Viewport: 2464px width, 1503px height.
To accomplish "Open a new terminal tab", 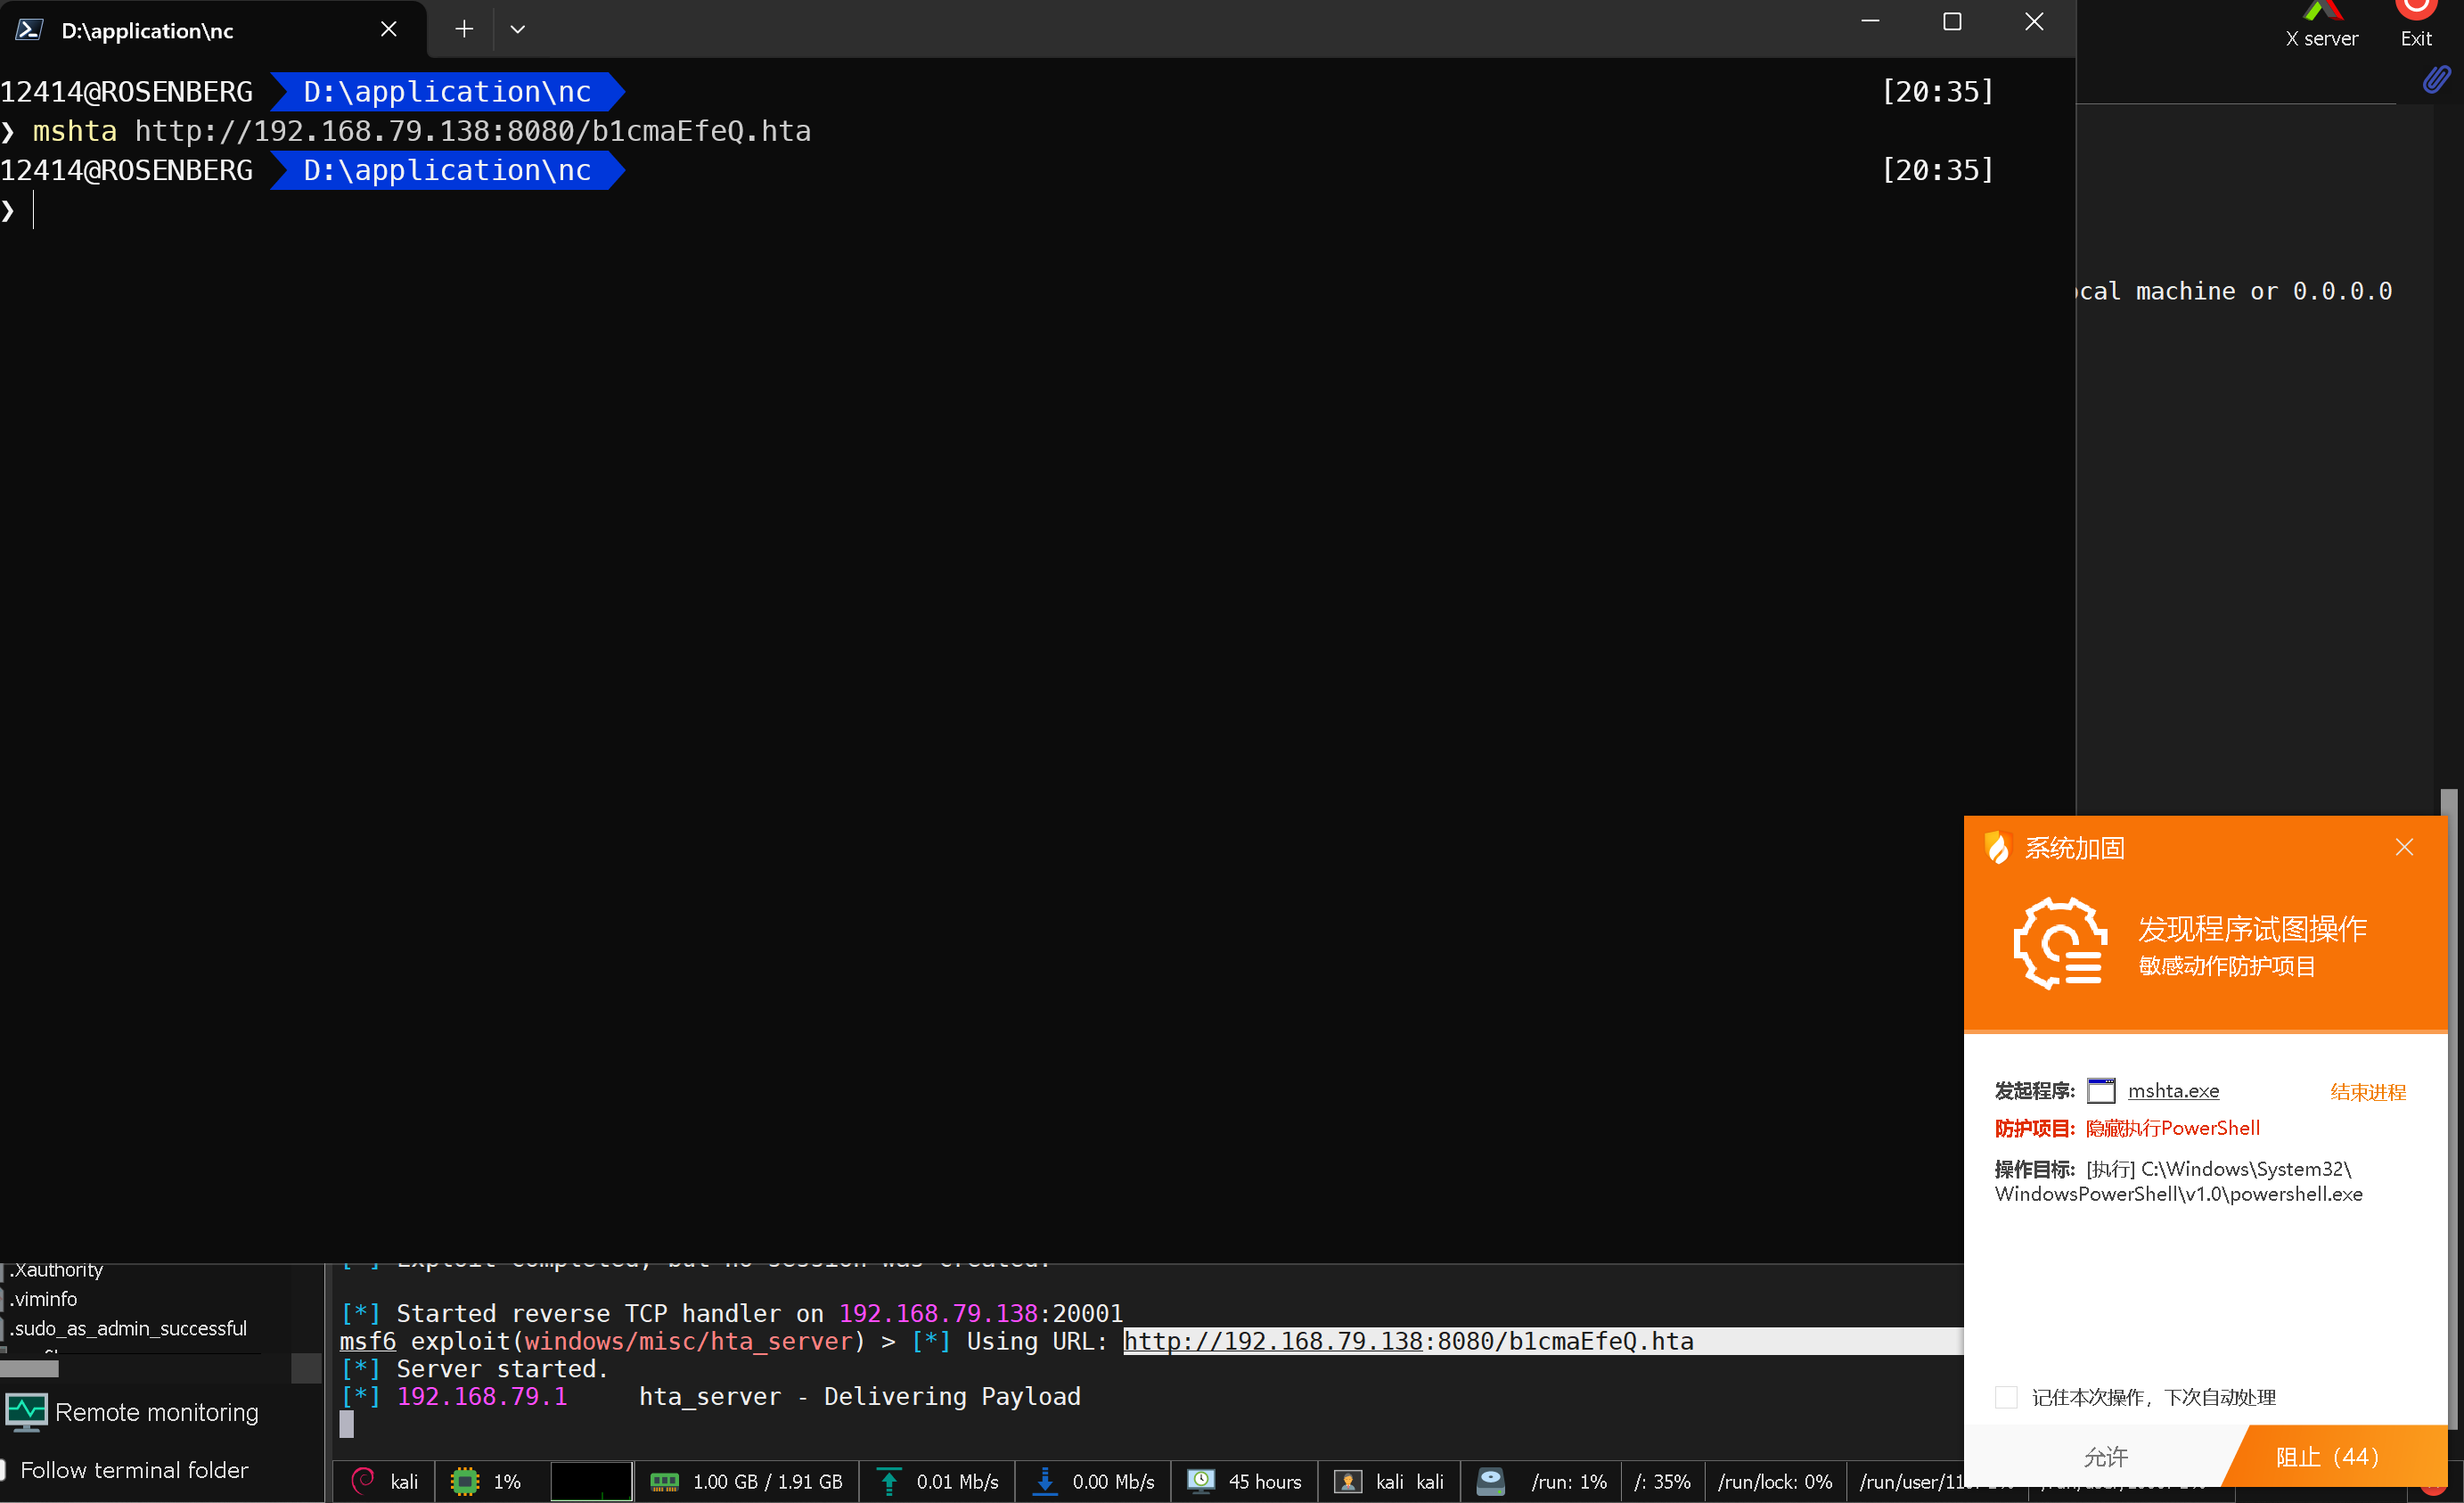I will tap(464, 30).
